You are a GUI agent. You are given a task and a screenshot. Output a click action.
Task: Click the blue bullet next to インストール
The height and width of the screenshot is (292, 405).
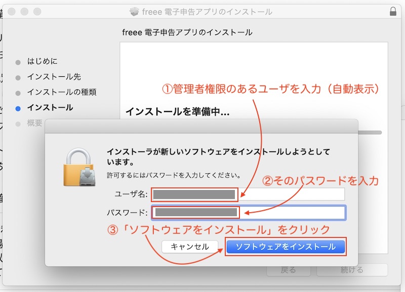[x=18, y=108]
